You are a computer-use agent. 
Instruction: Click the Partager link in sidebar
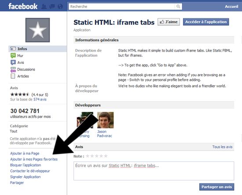point(17,183)
